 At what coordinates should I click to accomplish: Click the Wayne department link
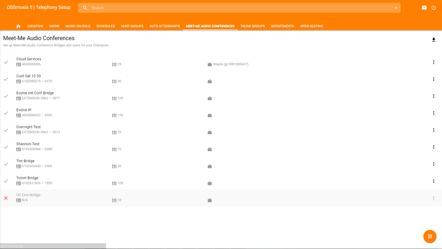click(x=230, y=64)
